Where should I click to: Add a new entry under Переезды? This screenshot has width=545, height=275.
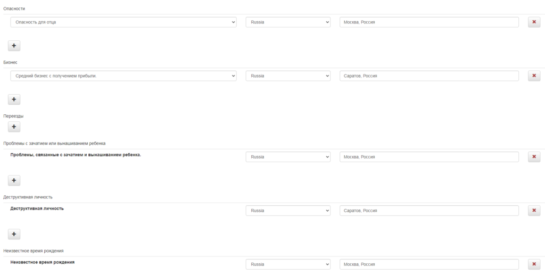pos(14,127)
